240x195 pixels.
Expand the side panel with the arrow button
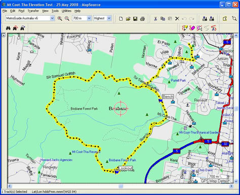pos(4,35)
